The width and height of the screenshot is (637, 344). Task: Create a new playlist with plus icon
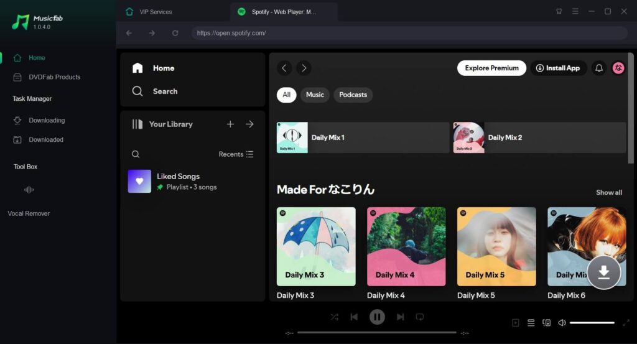[230, 124]
